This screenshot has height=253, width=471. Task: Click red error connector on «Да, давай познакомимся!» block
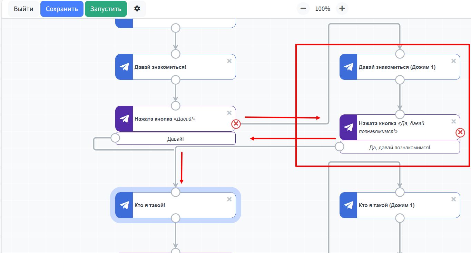pyautogui.click(x=460, y=132)
